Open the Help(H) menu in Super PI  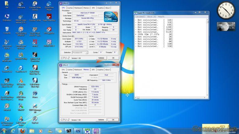(161, 17)
